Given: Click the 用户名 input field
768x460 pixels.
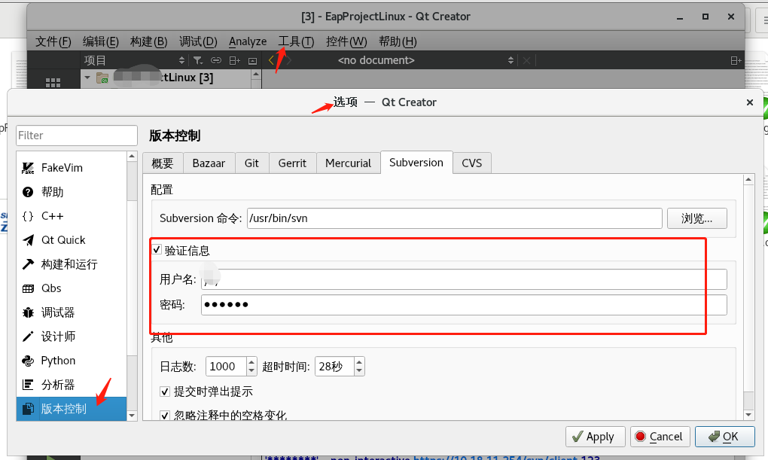Looking at the screenshot, I should click(464, 279).
